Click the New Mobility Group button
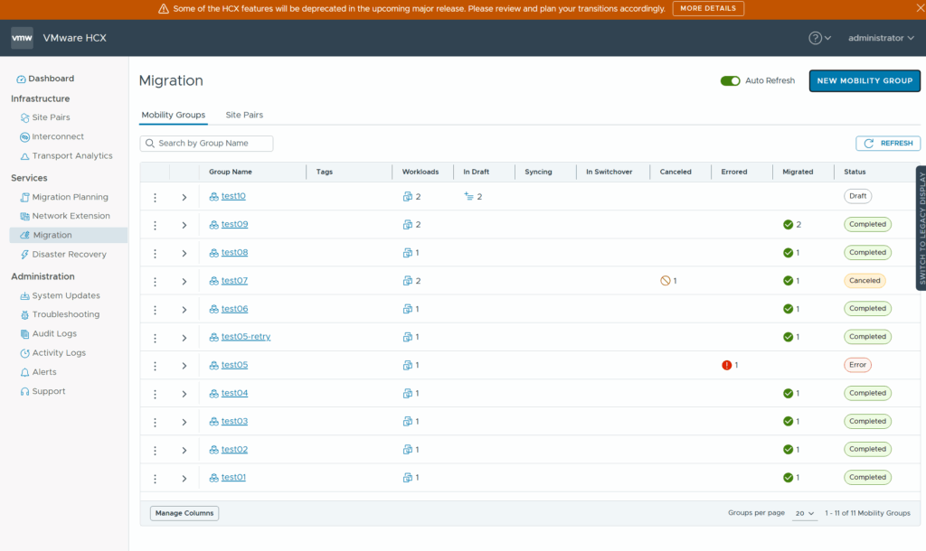The width and height of the screenshot is (926, 551). pos(864,81)
